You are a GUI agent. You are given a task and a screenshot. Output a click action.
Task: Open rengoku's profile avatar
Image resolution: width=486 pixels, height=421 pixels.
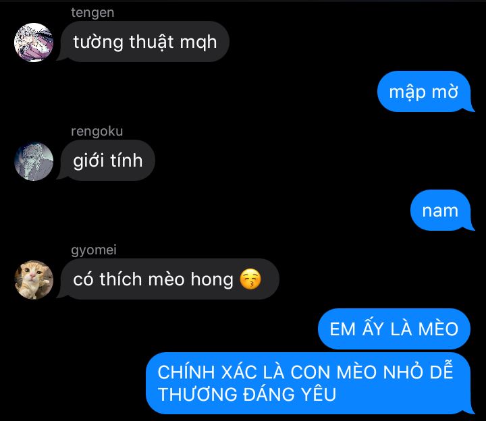[34, 161]
